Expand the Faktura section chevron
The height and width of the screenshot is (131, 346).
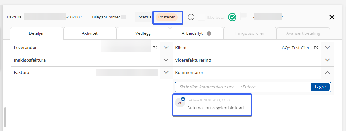166,72
